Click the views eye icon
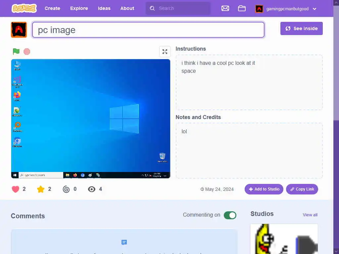The width and height of the screenshot is (339, 254). 92,189
